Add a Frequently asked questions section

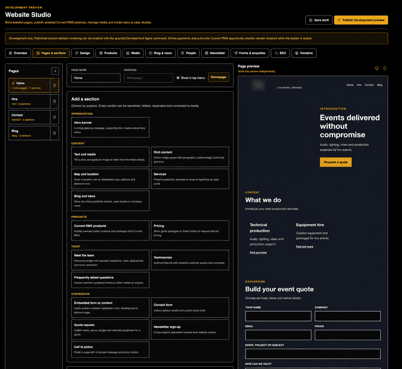pyautogui.click(x=110, y=280)
